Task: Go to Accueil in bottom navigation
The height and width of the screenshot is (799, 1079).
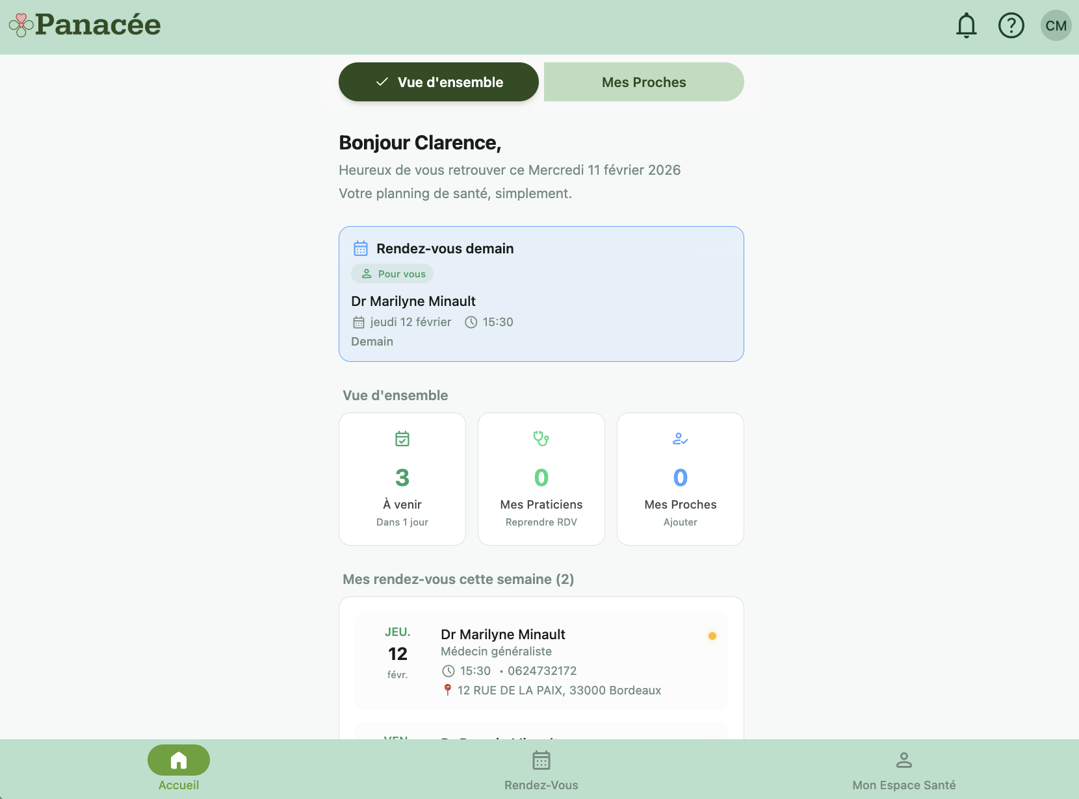Action: pos(179,768)
